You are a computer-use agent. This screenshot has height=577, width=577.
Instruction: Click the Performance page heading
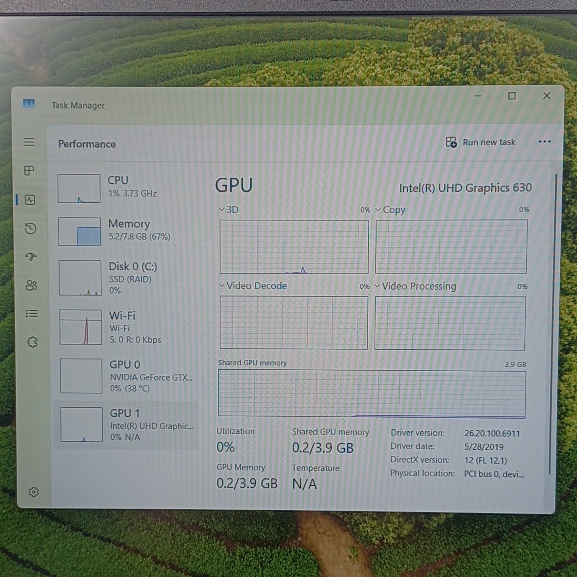[87, 144]
